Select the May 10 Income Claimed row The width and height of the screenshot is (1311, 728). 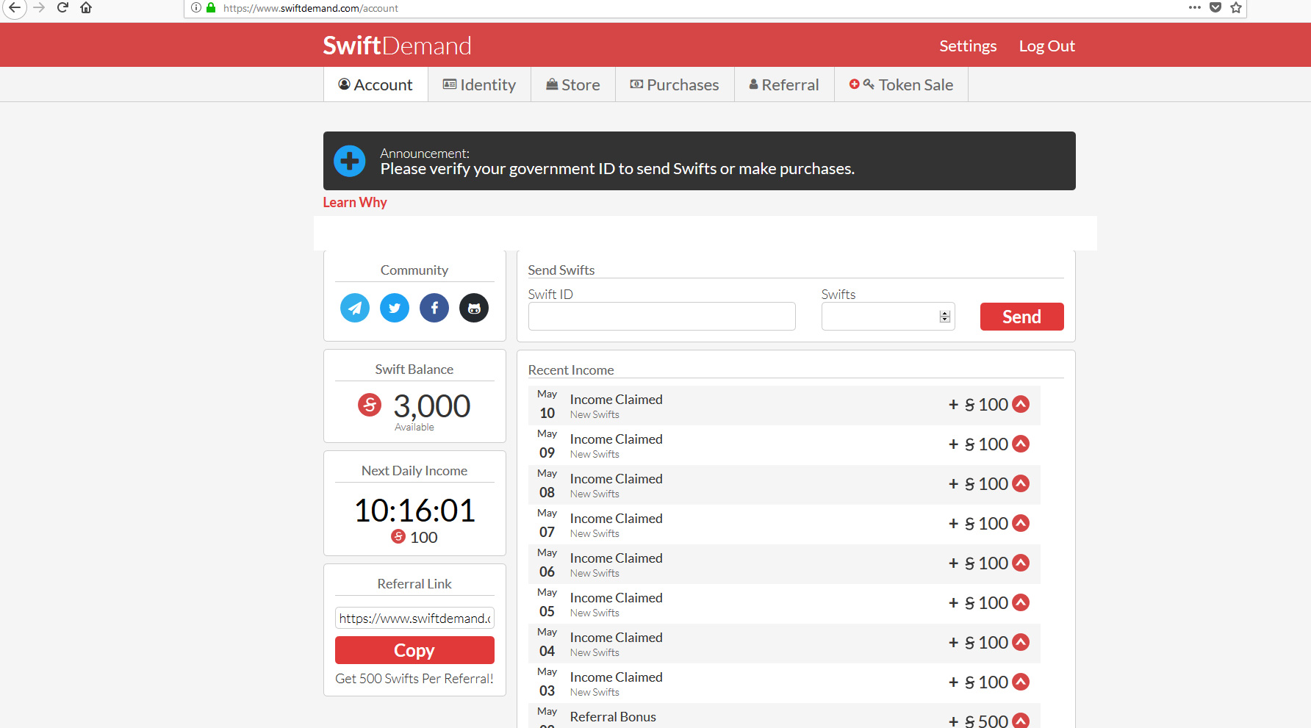pyautogui.click(x=784, y=406)
